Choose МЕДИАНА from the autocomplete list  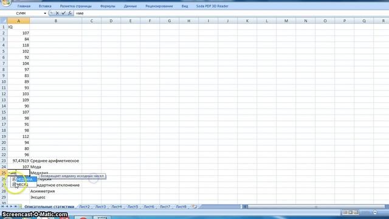(24, 179)
